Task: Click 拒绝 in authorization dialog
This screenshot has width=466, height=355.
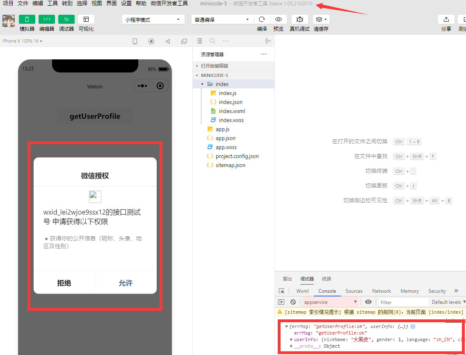Action: 64,283
